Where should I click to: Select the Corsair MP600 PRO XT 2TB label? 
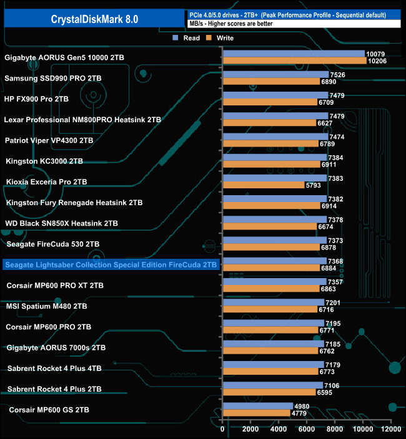coord(55,286)
